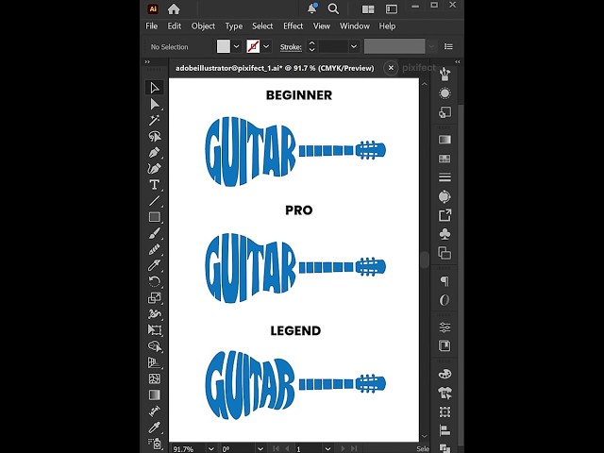The width and height of the screenshot is (604, 453).
Task: Open the rotation angle dropdown
Action: (x=260, y=449)
